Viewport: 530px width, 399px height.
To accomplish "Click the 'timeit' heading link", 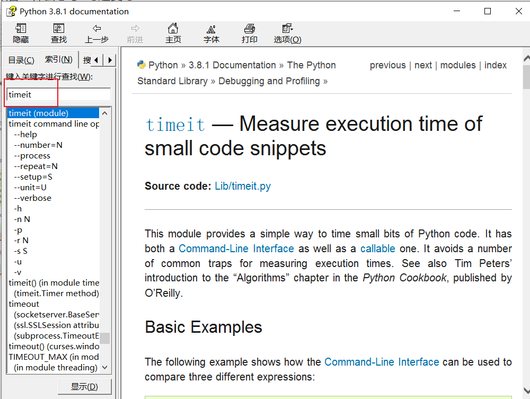I will tap(175, 125).
